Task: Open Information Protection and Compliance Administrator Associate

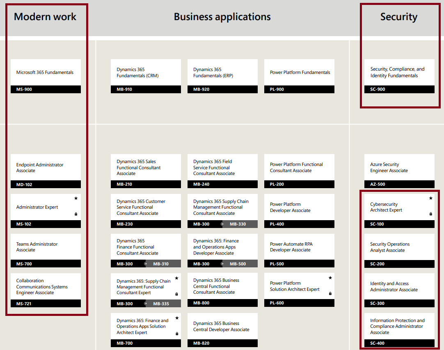Action: click(397, 327)
